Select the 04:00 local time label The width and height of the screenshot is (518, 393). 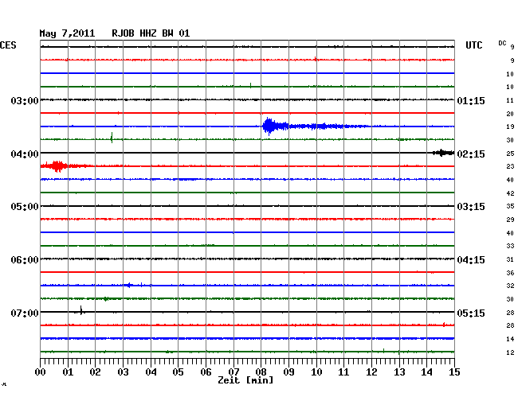pyautogui.click(x=25, y=154)
